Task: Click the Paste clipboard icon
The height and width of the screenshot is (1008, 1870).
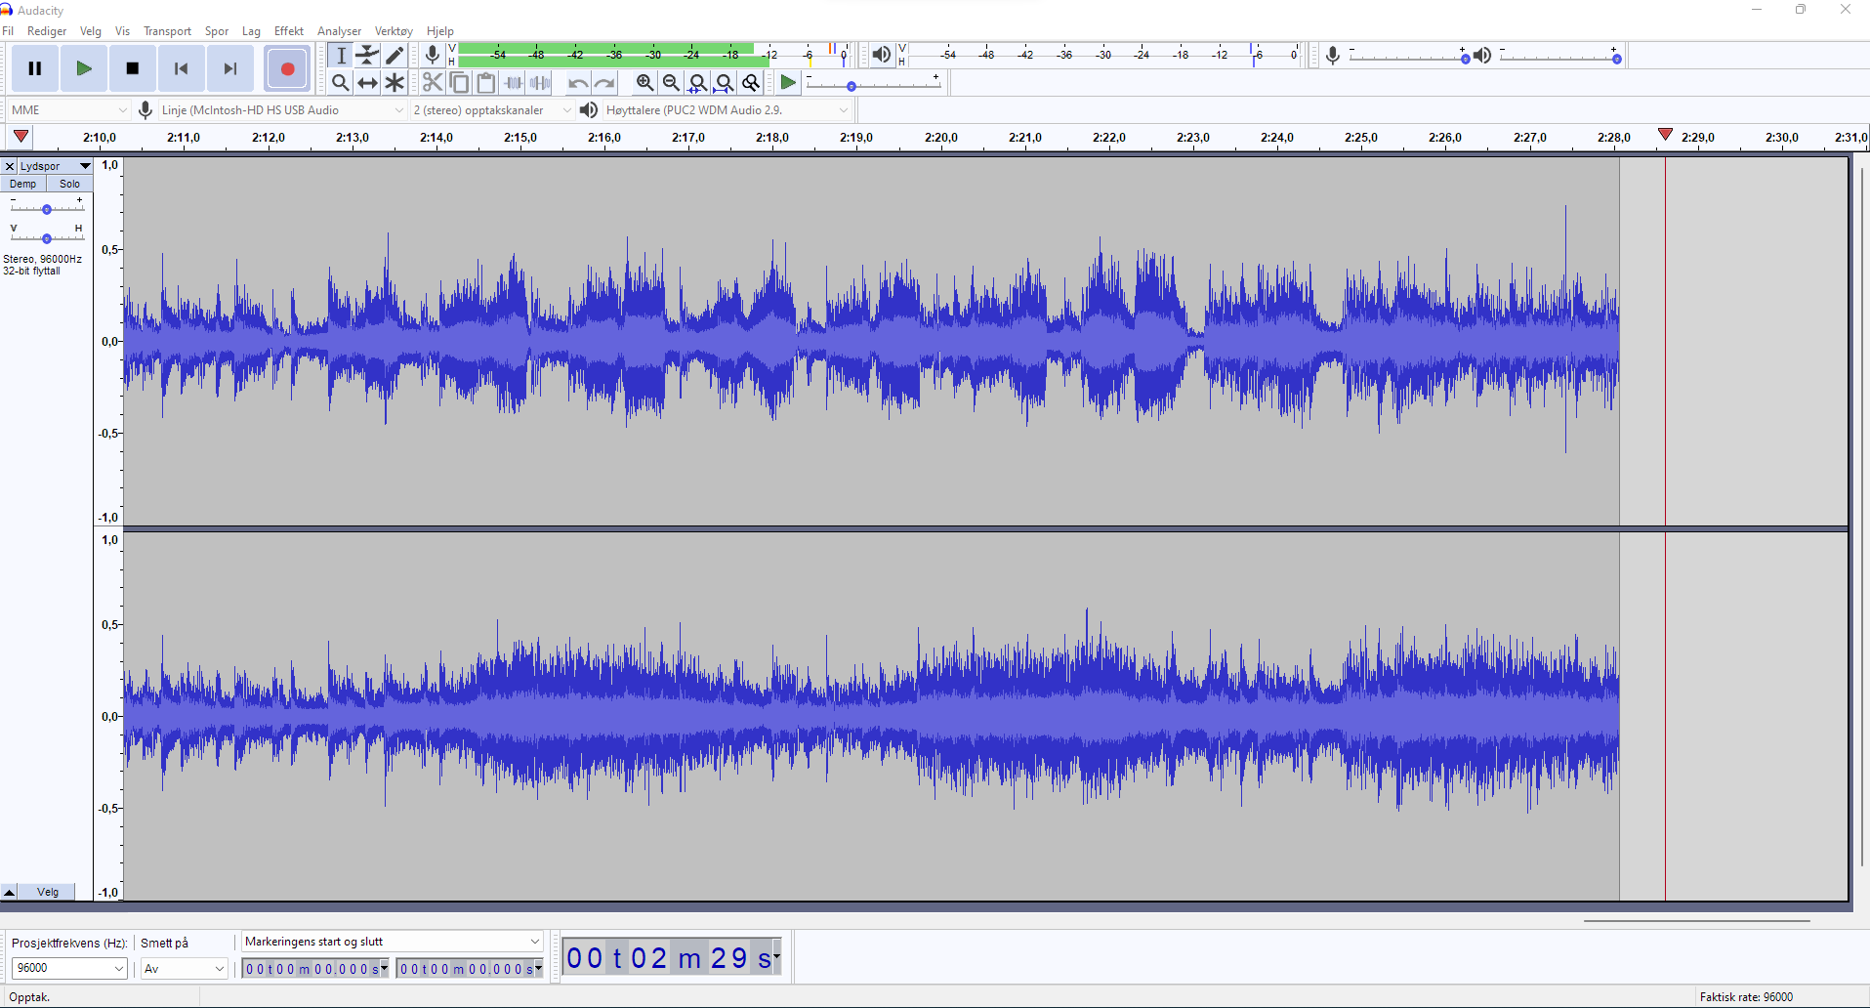Action: click(486, 83)
